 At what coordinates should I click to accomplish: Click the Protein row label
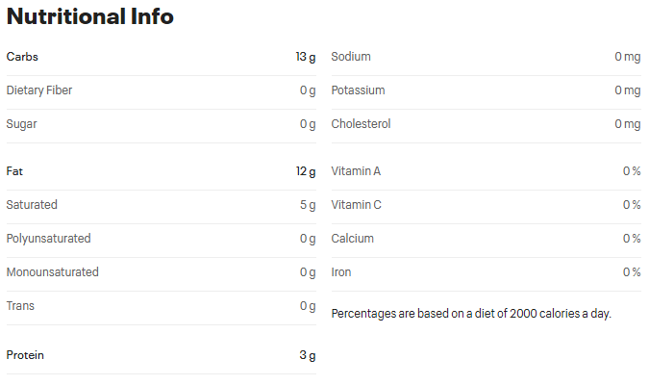point(25,355)
